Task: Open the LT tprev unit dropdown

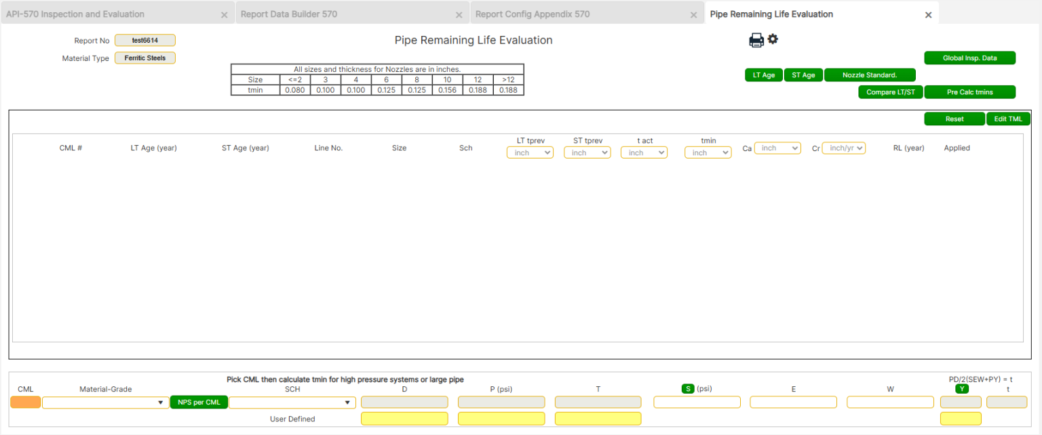Action: (x=530, y=152)
